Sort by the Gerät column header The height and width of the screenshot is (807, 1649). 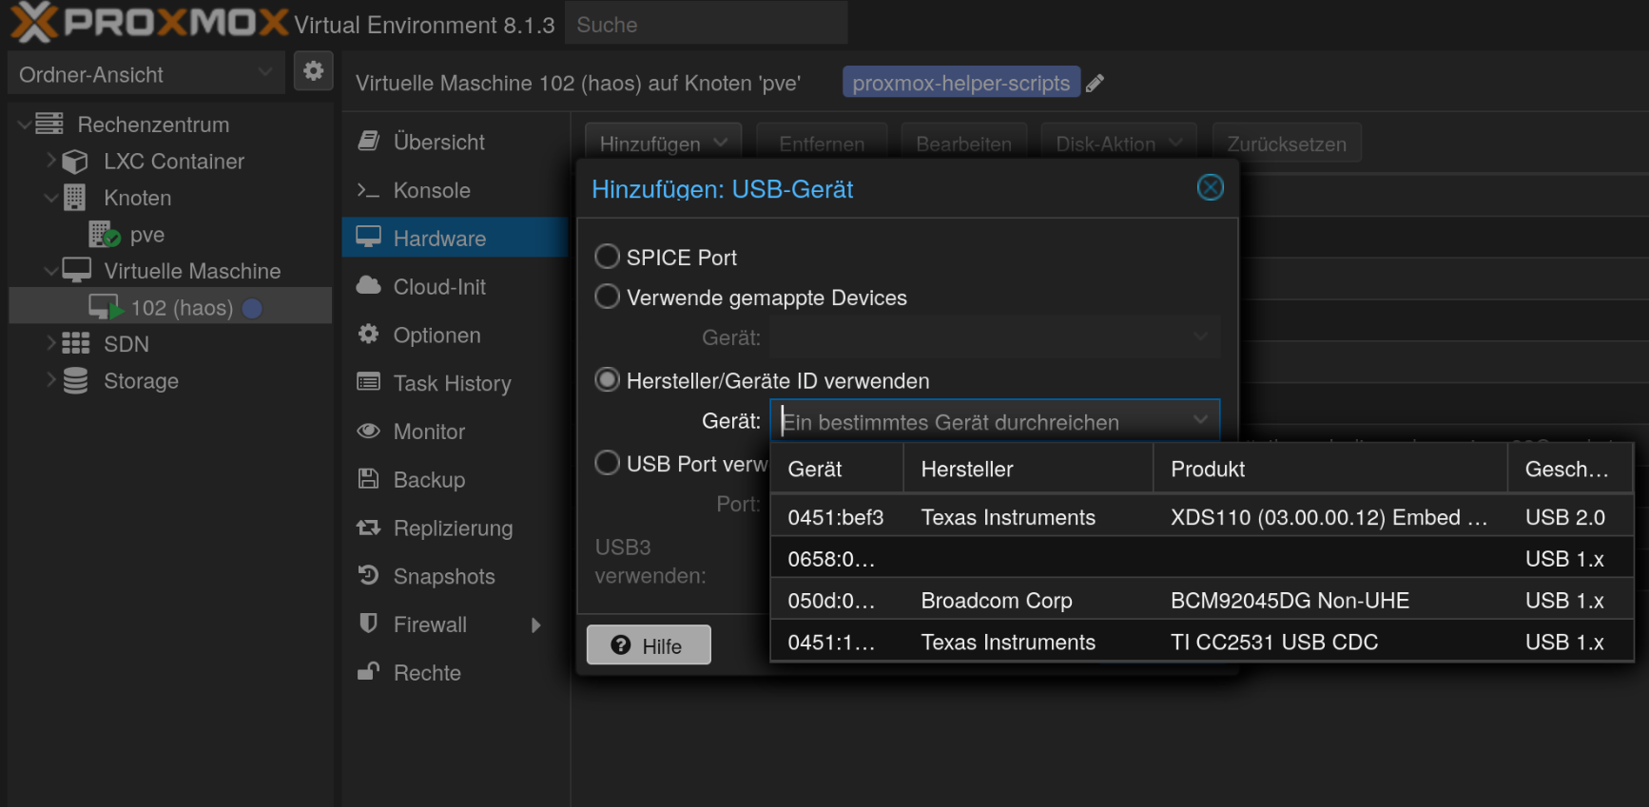[837, 469]
